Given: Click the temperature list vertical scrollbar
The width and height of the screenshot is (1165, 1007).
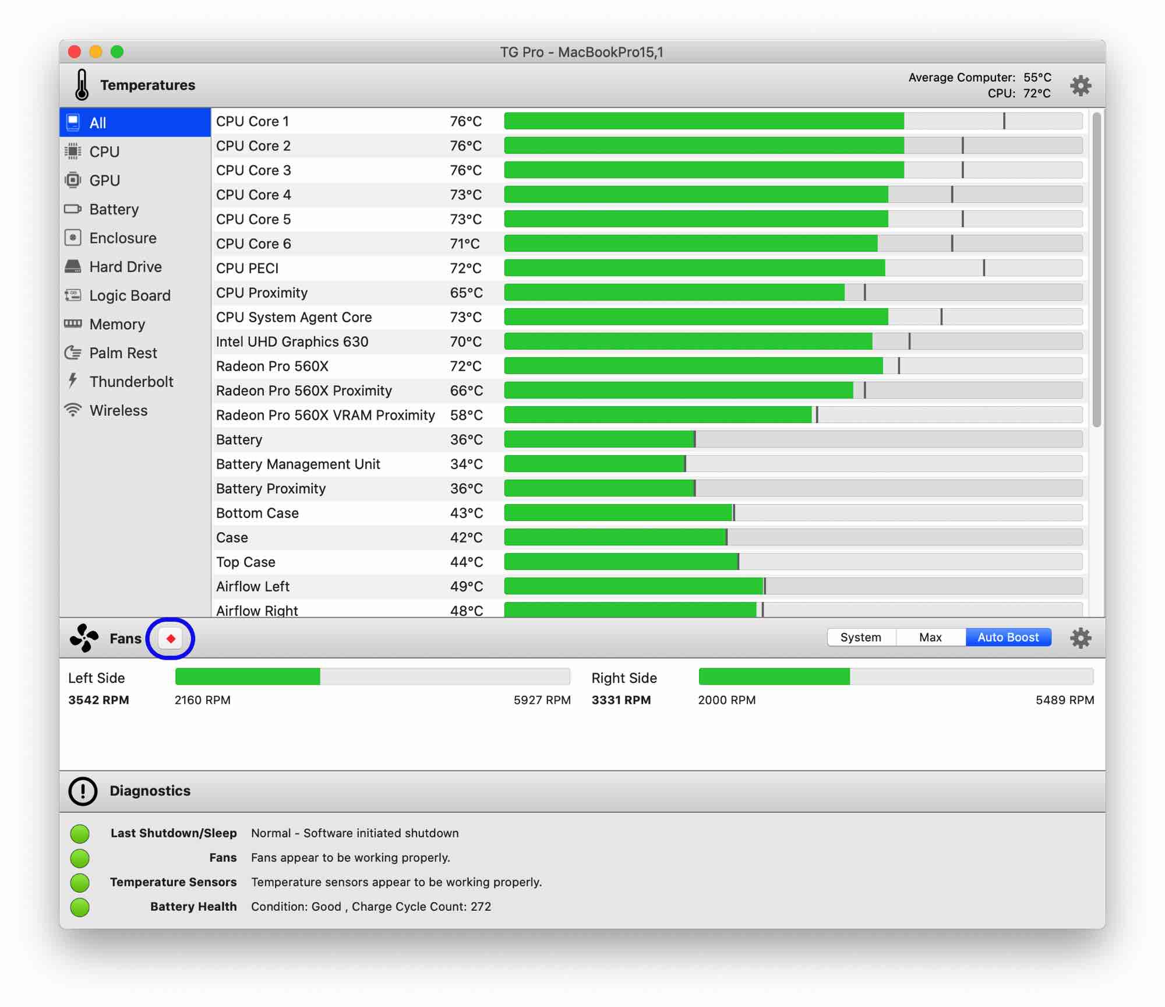Looking at the screenshot, I should point(1096,269).
